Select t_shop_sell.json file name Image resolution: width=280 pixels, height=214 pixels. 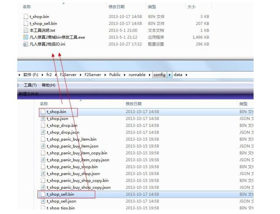pos(61,201)
